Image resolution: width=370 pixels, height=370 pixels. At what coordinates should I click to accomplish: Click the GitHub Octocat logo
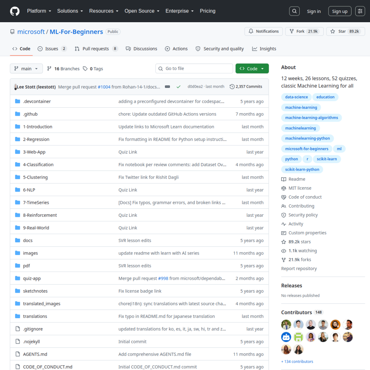point(15,11)
